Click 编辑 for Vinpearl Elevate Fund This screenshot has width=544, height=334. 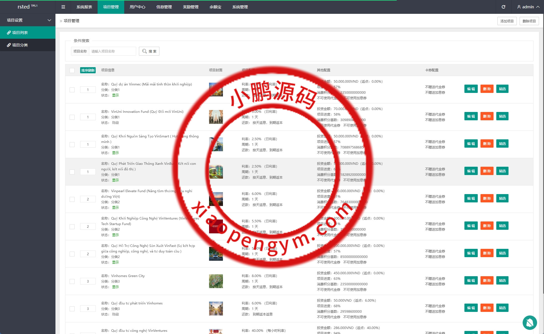(471, 198)
